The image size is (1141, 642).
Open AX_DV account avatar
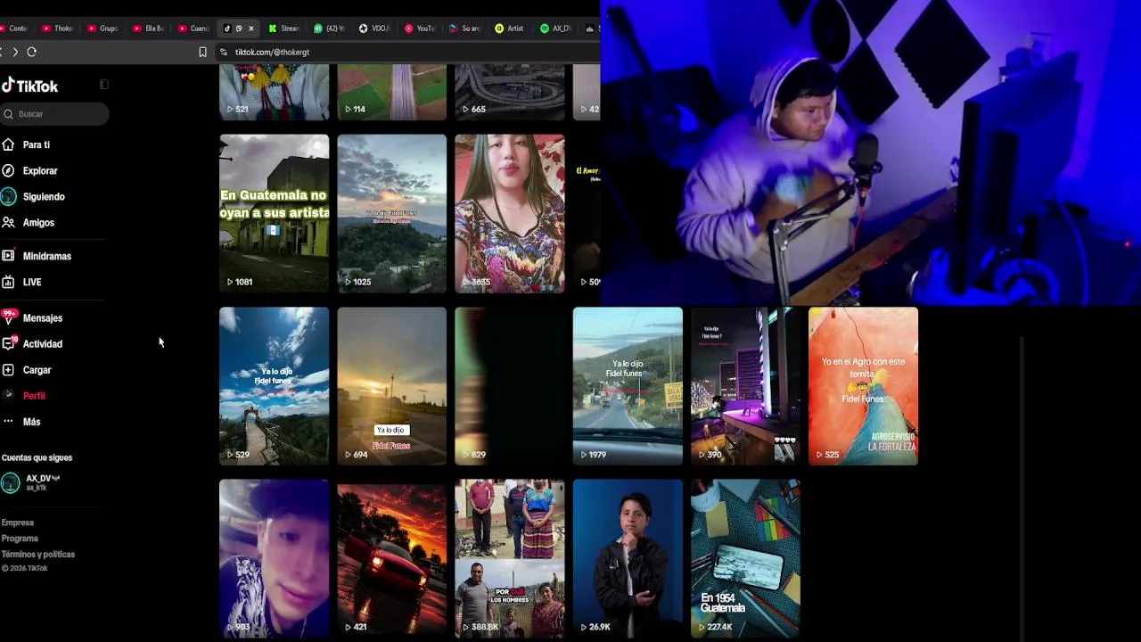[10, 482]
